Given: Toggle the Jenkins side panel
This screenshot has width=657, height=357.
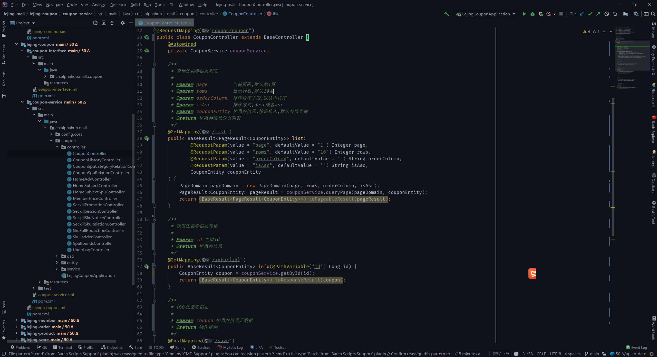Looking at the screenshot, I should (x=654, y=158).
